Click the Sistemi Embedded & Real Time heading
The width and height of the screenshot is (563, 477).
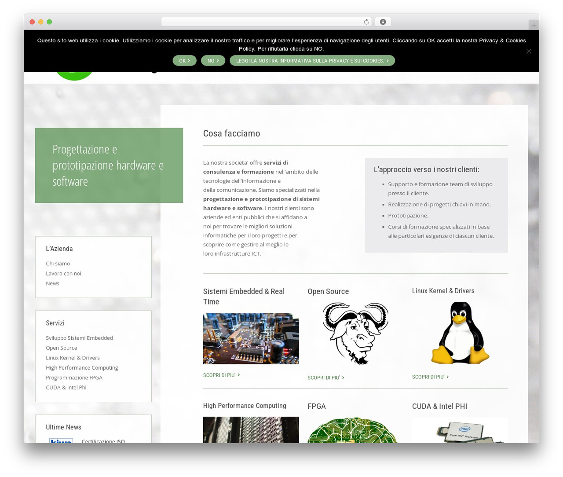pos(244,297)
